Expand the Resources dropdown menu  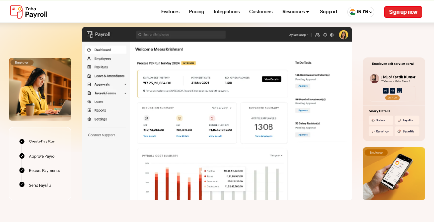pos(296,12)
